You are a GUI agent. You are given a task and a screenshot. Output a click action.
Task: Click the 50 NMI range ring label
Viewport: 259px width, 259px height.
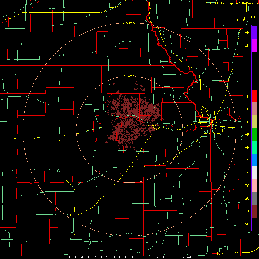(129, 76)
